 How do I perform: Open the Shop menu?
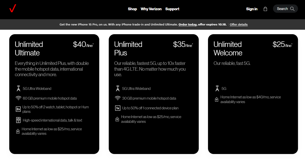[132, 9]
